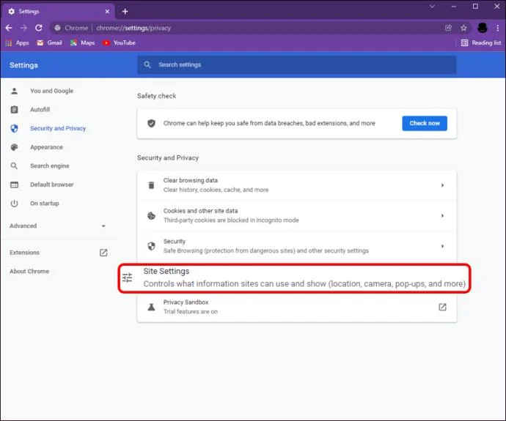506x421 pixels.
Task: Open the Maps bookmark
Action: tap(83, 43)
